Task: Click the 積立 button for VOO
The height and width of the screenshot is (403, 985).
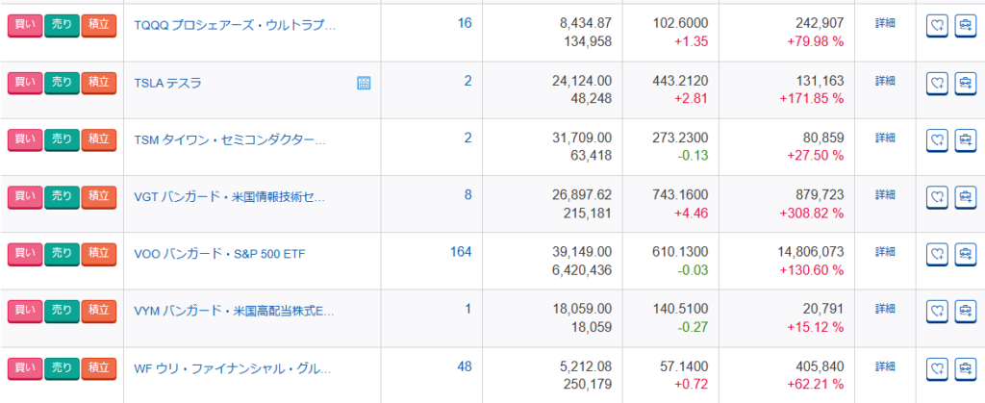Action: pos(98,254)
